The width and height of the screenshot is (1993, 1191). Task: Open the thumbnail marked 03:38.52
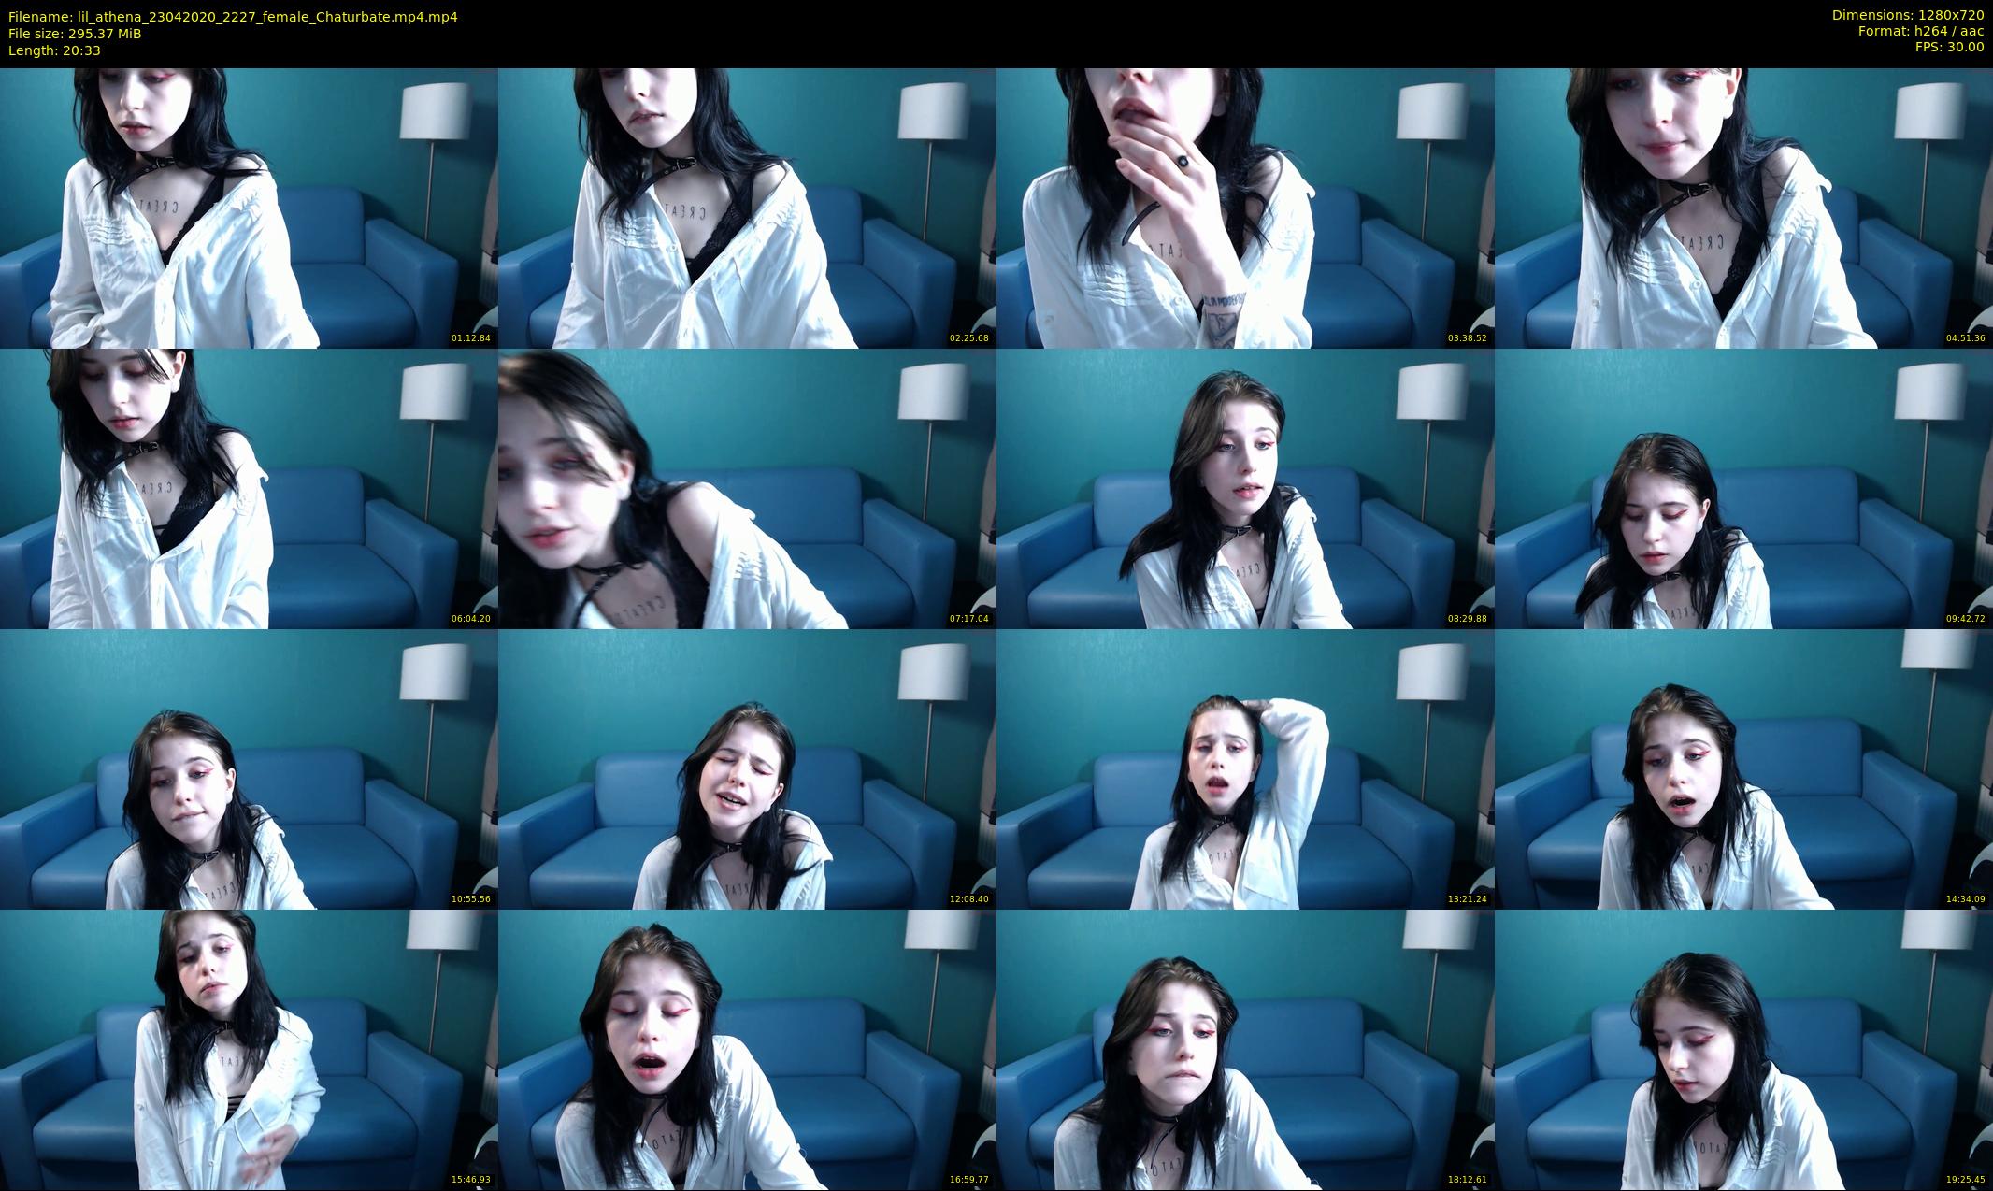(x=1245, y=208)
